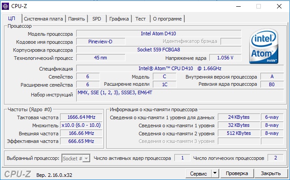Expand the Socket # processor selector
The image size is (290, 180).
86,158
